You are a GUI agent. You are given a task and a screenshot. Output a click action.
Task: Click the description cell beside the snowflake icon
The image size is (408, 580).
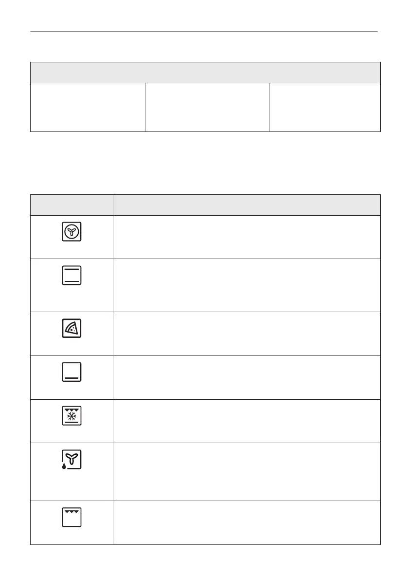(x=246, y=421)
